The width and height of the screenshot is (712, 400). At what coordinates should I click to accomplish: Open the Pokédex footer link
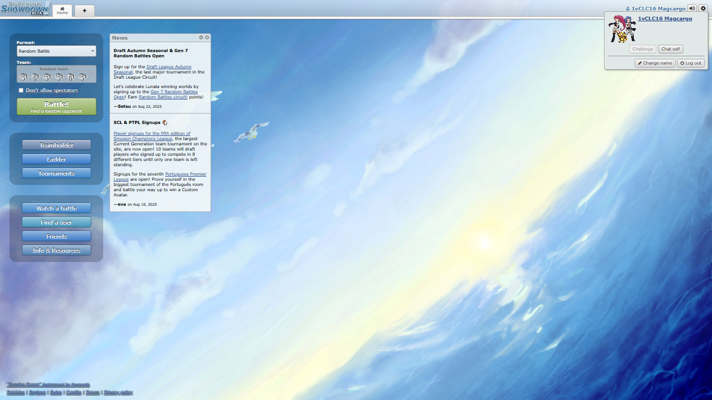(x=16, y=392)
